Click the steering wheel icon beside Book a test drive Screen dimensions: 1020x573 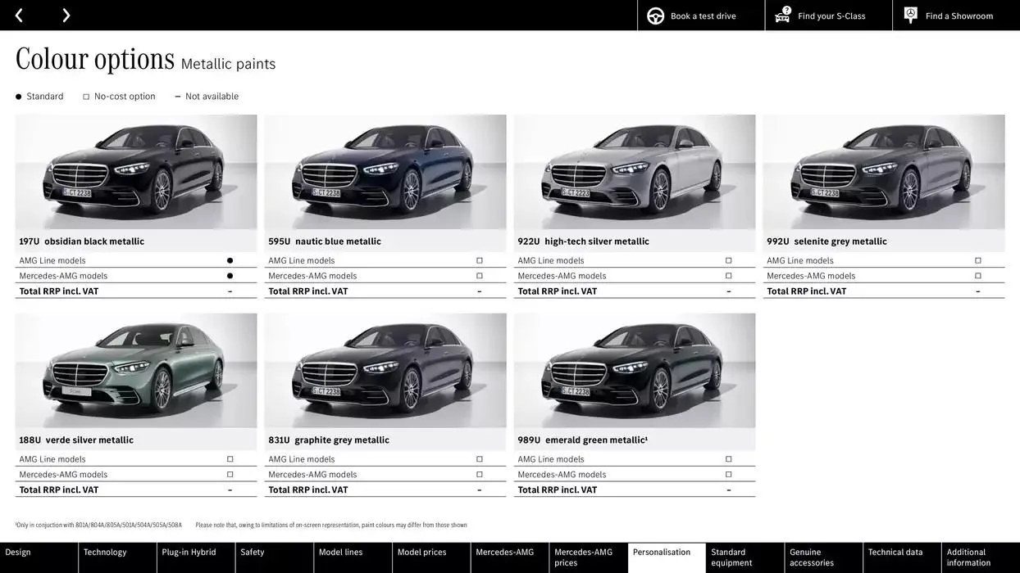654,15
